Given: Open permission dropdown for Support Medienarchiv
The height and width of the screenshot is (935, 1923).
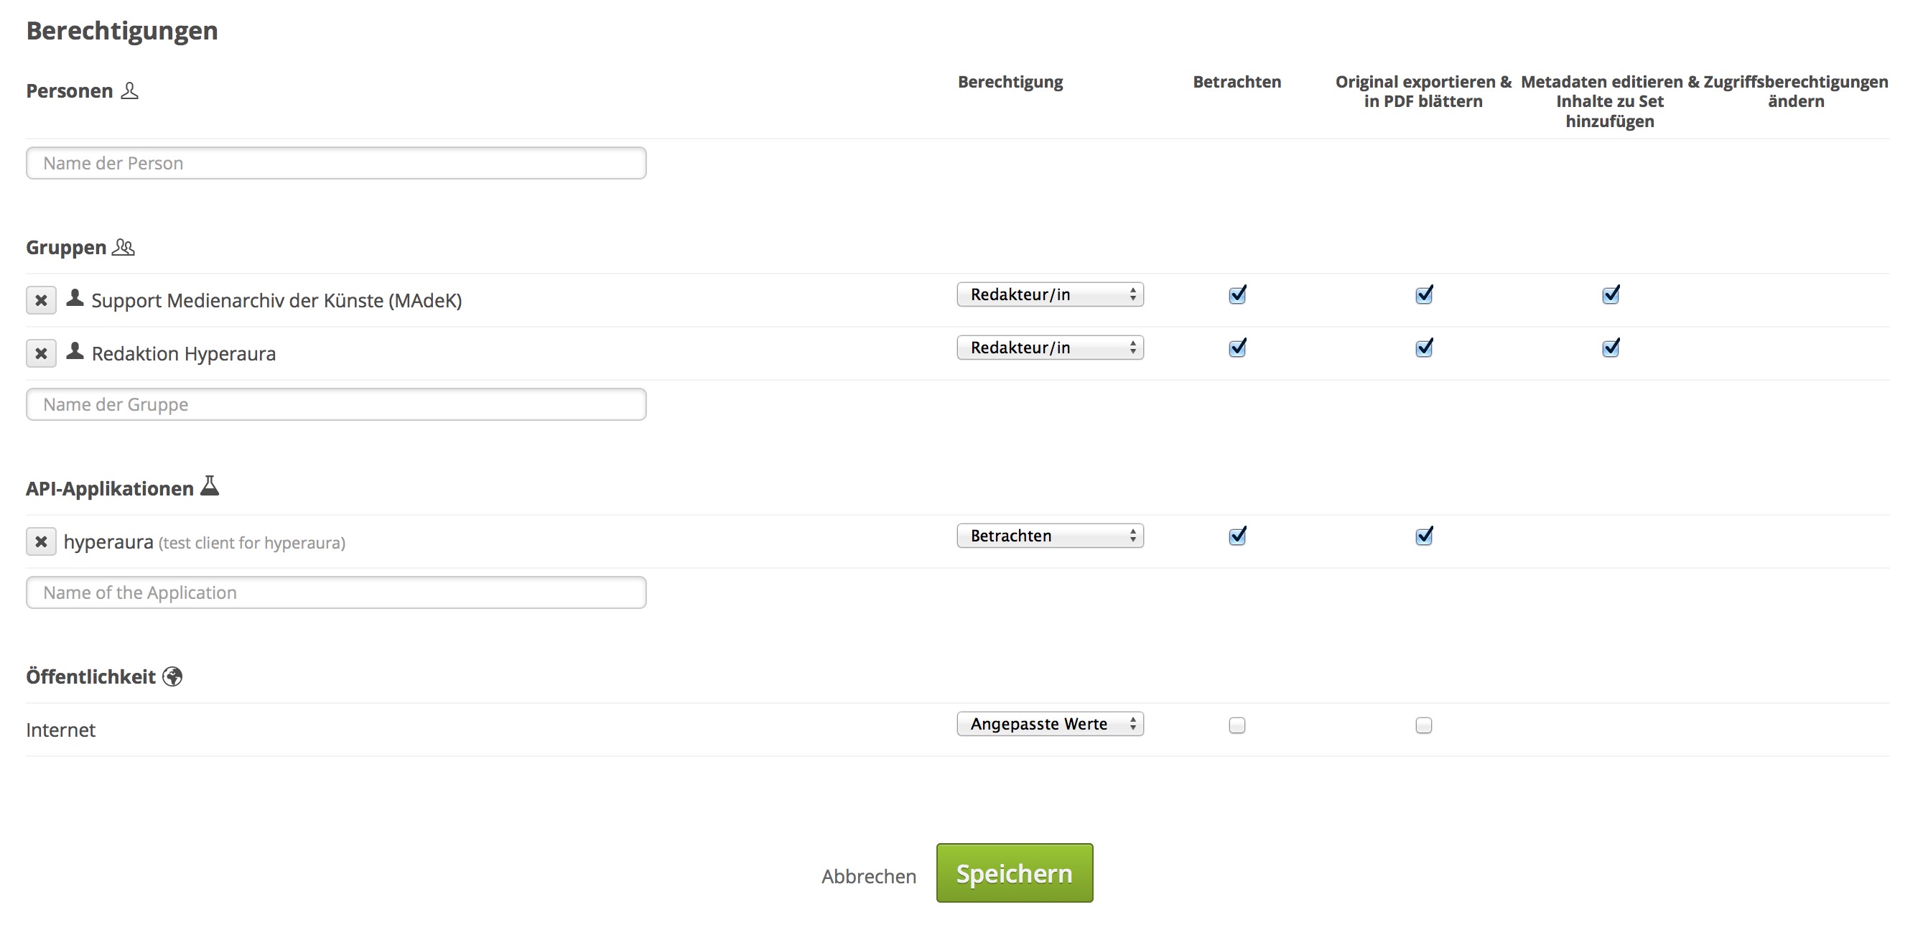Looking at the screenshot, I should 1050,294.
